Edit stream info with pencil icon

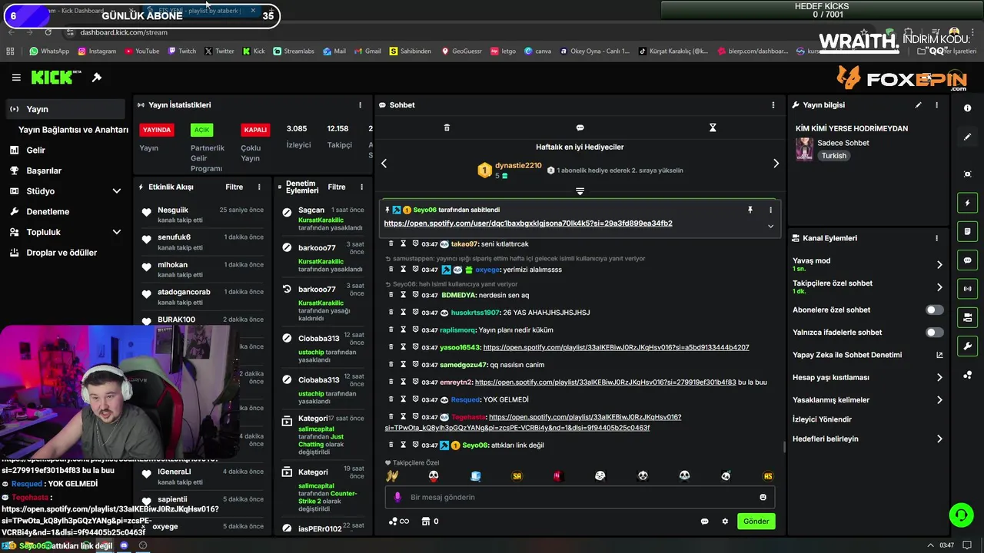[918, 105]
